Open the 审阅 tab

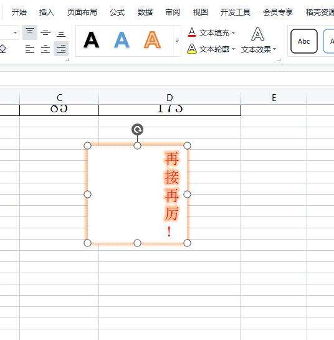click(x=173, y=12)
